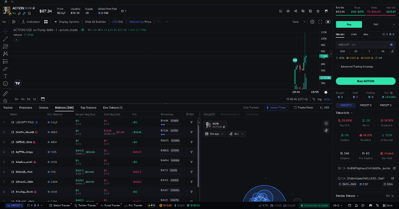
Task: Enable Advanced Trading Strategy checkbox
Action: click(337, 67)
